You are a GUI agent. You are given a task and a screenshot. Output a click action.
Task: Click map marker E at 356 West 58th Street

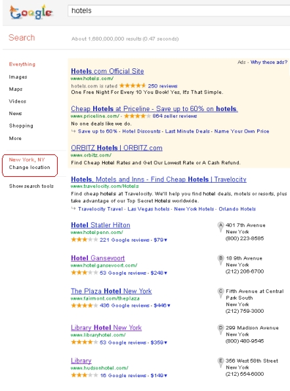click(220, 362)
